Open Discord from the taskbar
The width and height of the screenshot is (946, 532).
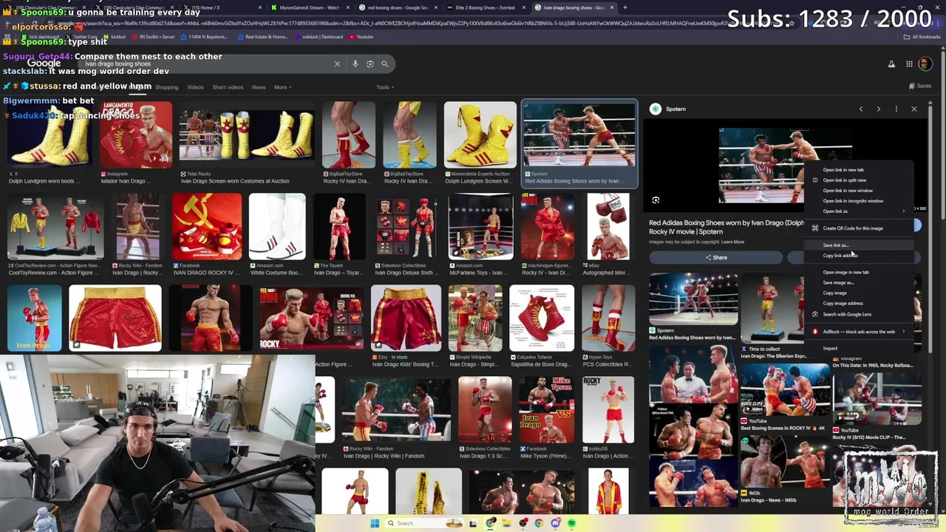[x=555, y=523]
